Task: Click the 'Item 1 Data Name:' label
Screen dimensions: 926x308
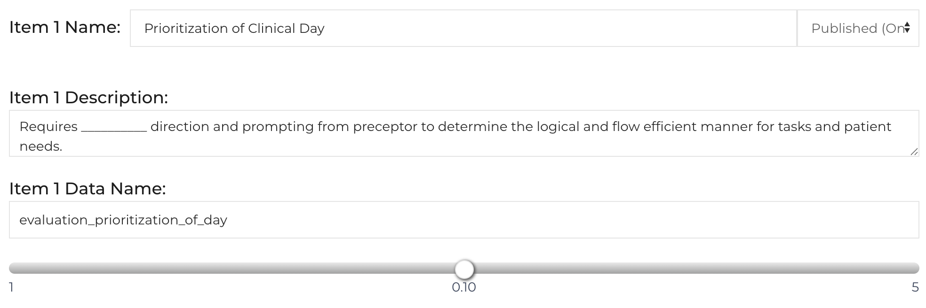Action: (88, 189)
